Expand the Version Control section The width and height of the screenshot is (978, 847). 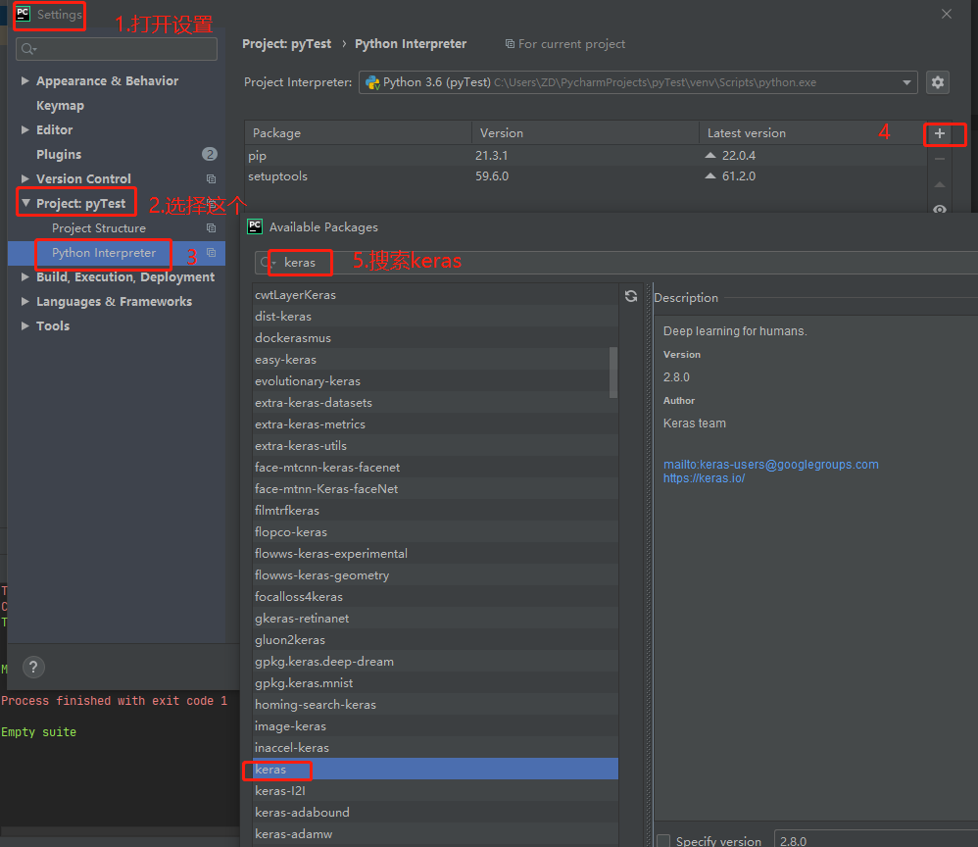point(24,178)
